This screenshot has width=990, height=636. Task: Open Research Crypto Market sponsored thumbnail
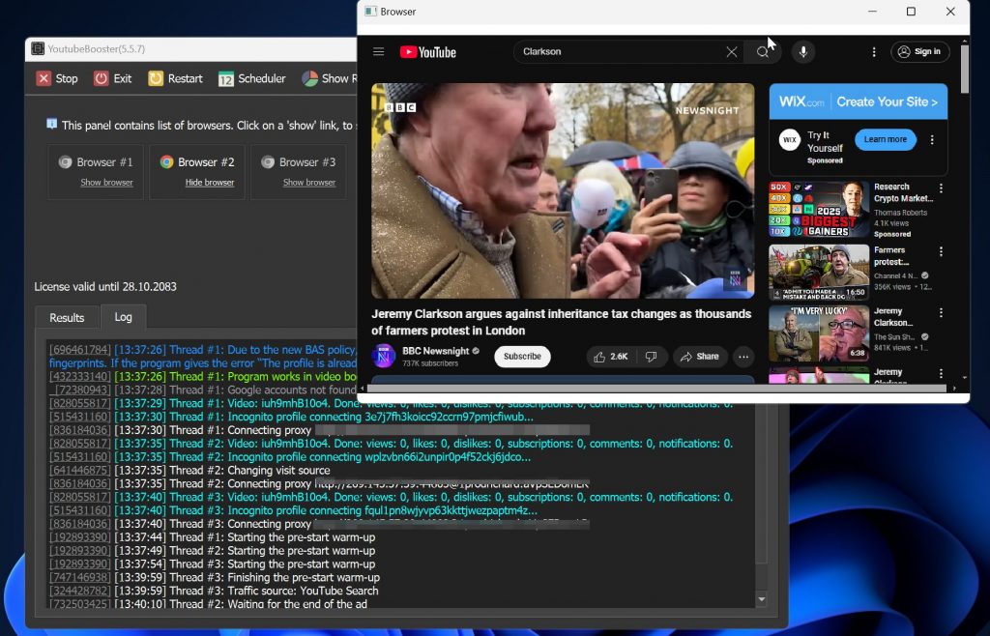pos(819,210)
